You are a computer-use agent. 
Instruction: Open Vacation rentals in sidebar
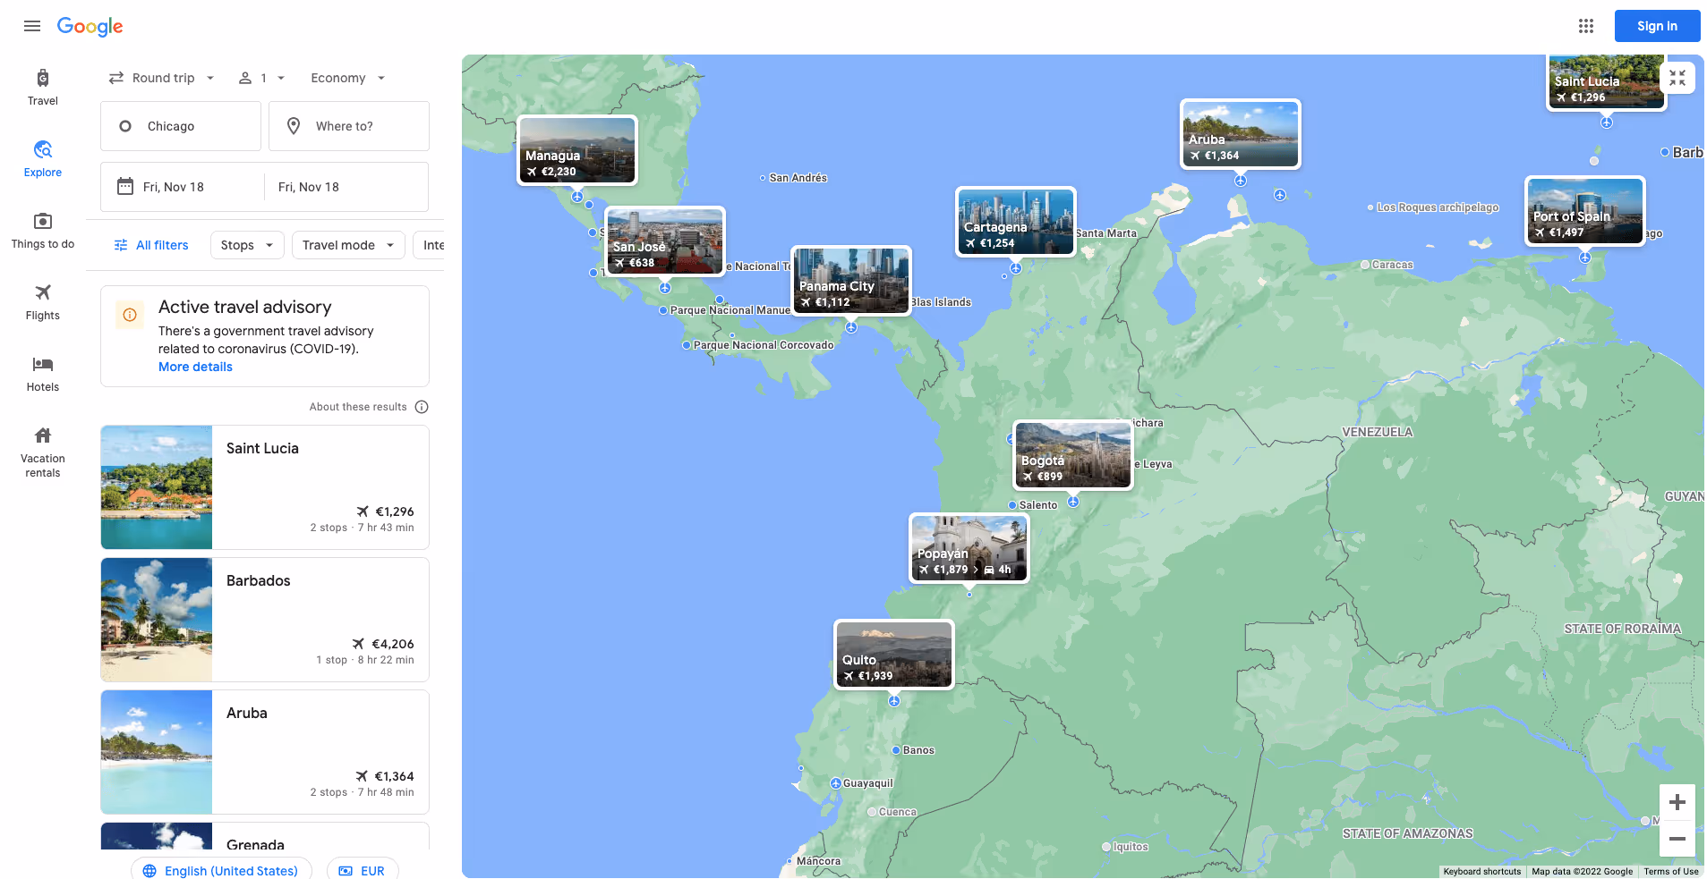tap(43, 452)
